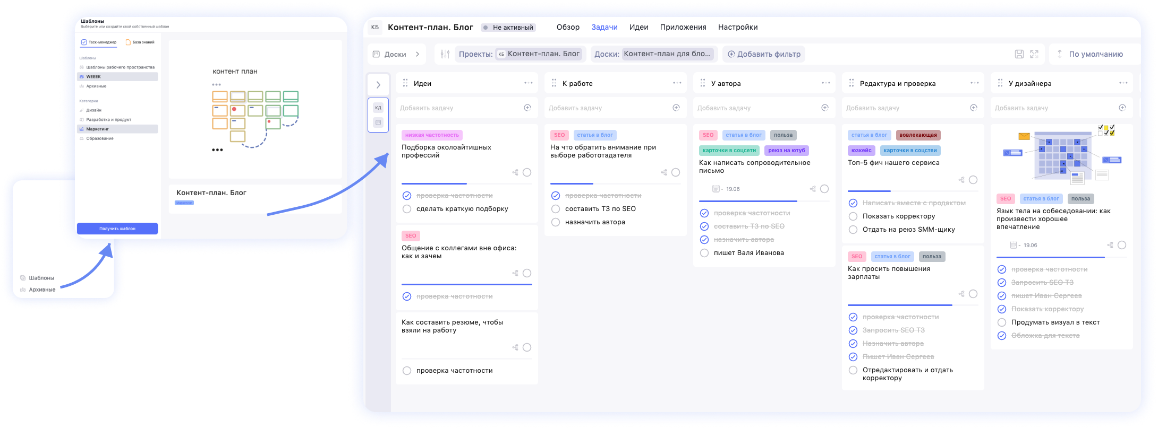Check сделать краткую подборку subtask
The image size is (1158, 429).
pyautogui.click(x=407, y=209)
